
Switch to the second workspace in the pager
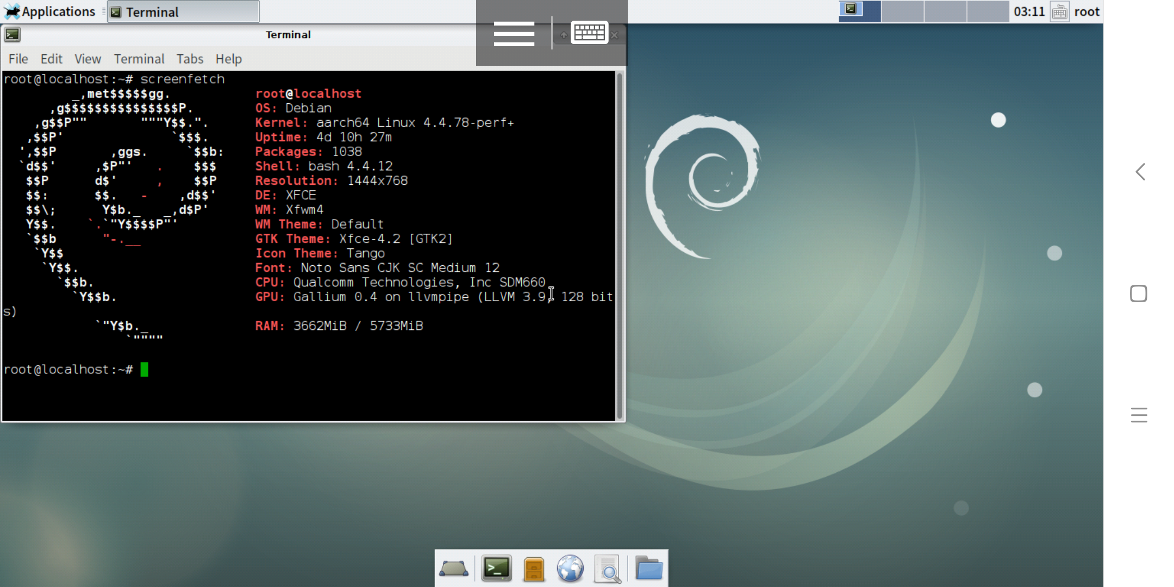(x=902, y=11)
